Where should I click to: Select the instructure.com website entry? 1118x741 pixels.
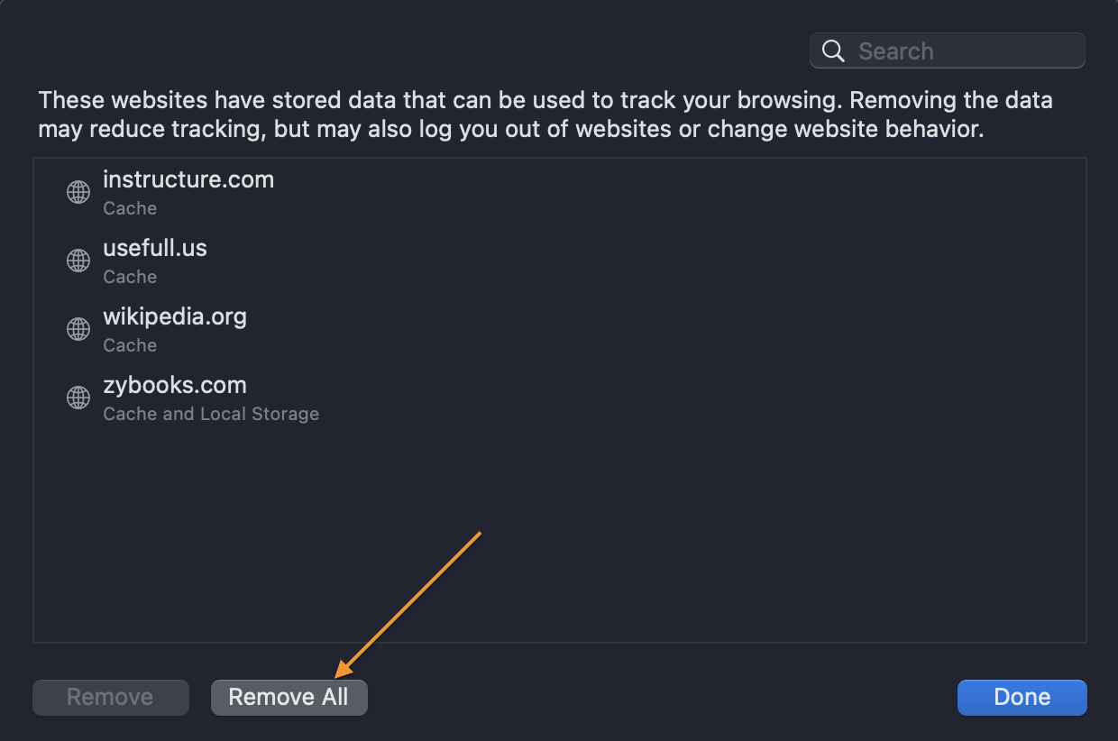[x=560, y=193]
